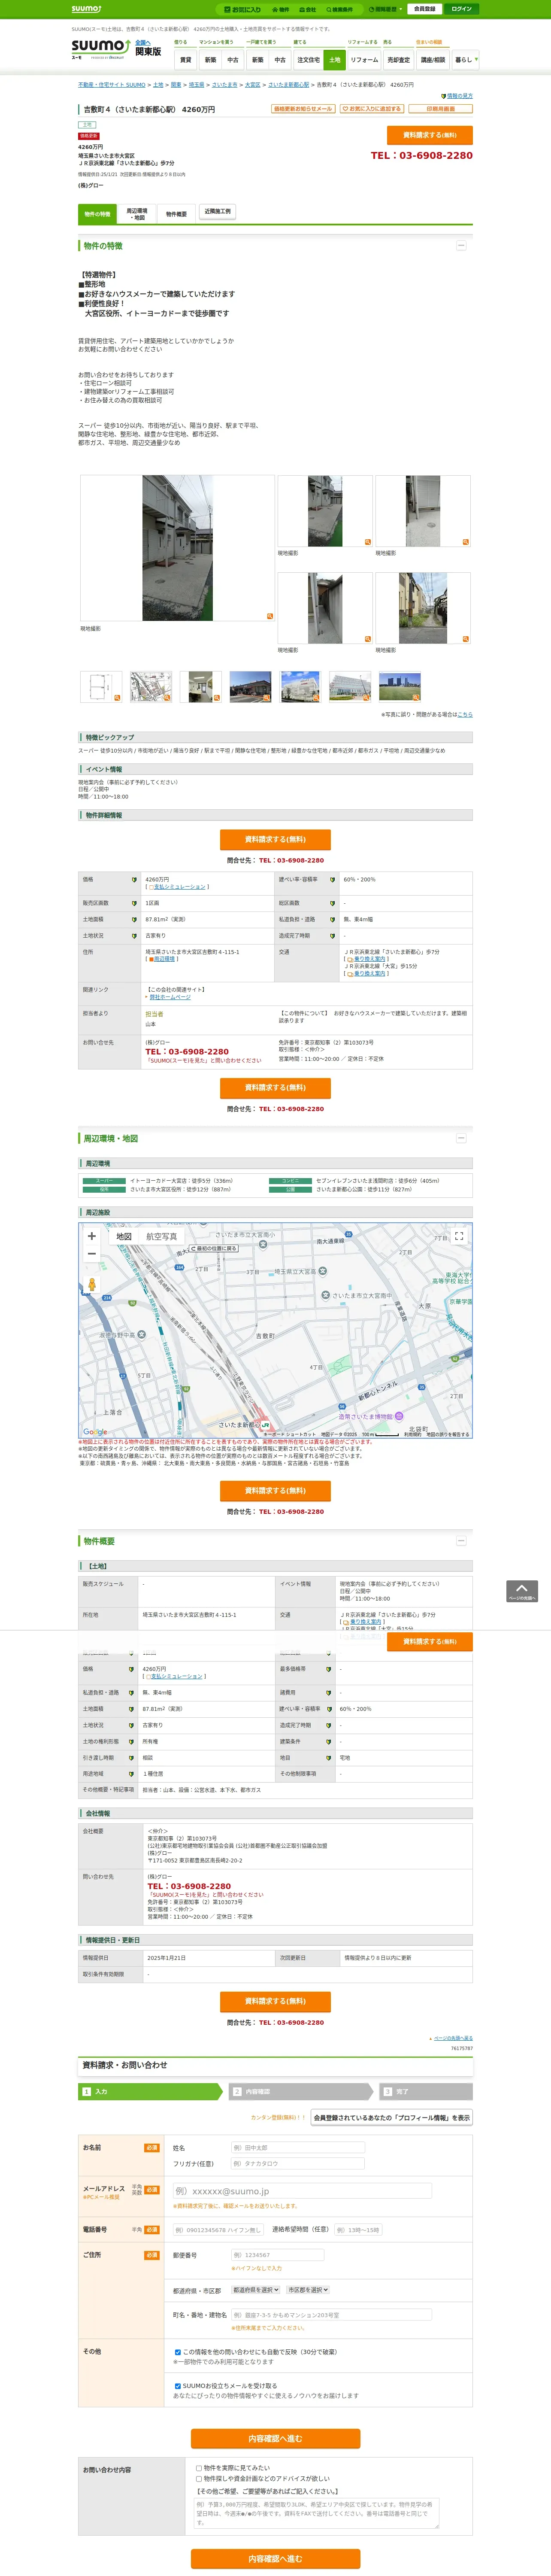This screenshot has height=2576, width=551.
Task: Click お気に入りに追加する heart button
Action: (372, 109)
